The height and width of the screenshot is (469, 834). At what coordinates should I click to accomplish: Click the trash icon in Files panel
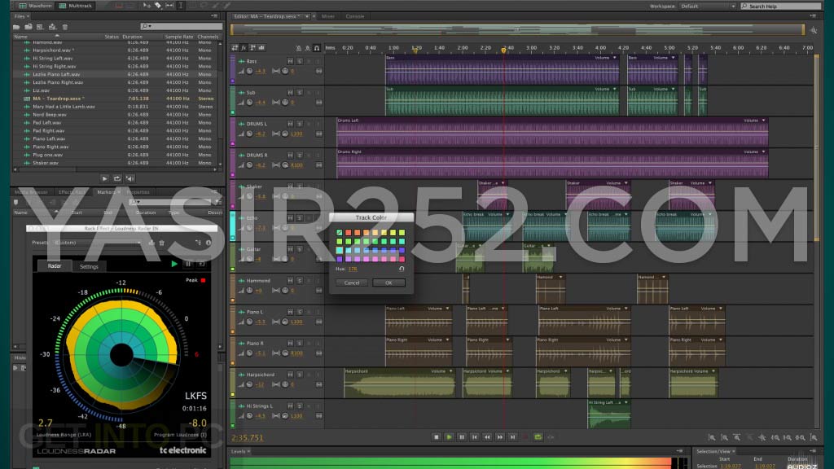click(64, 27)
